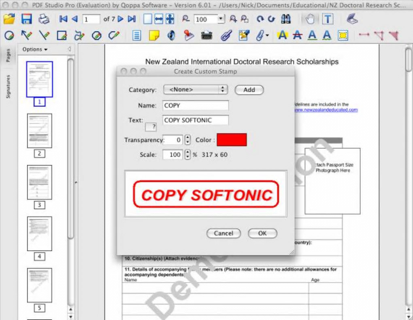The height and width of the screenshot is (320, 413).
Task: Select the highlight text tool
Action: point(282,35)
